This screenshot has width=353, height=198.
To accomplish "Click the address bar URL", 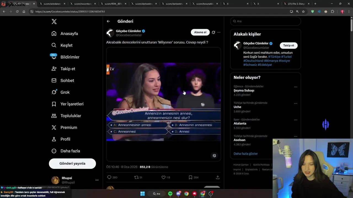I will pyautogui.click(x=70, y=12).
